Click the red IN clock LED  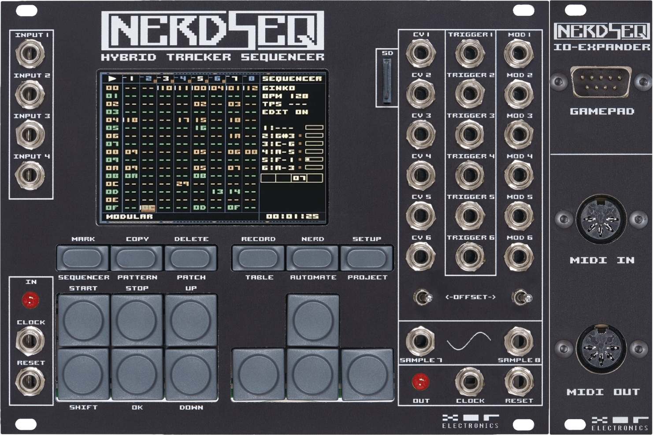tap(30, 301)
